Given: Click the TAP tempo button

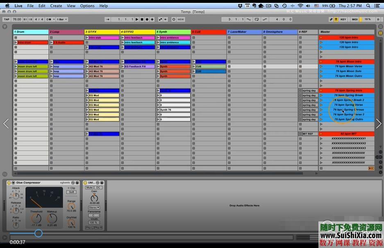Looking at the screenshot, I should tap(7, 19).
